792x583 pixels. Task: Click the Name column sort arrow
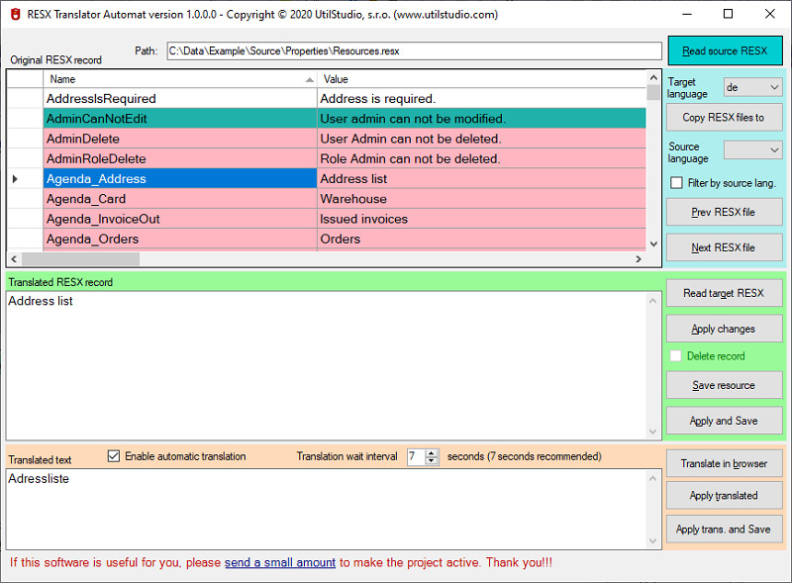[x=309, y=80]
